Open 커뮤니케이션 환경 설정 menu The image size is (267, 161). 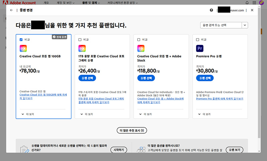tap(122, 3)
